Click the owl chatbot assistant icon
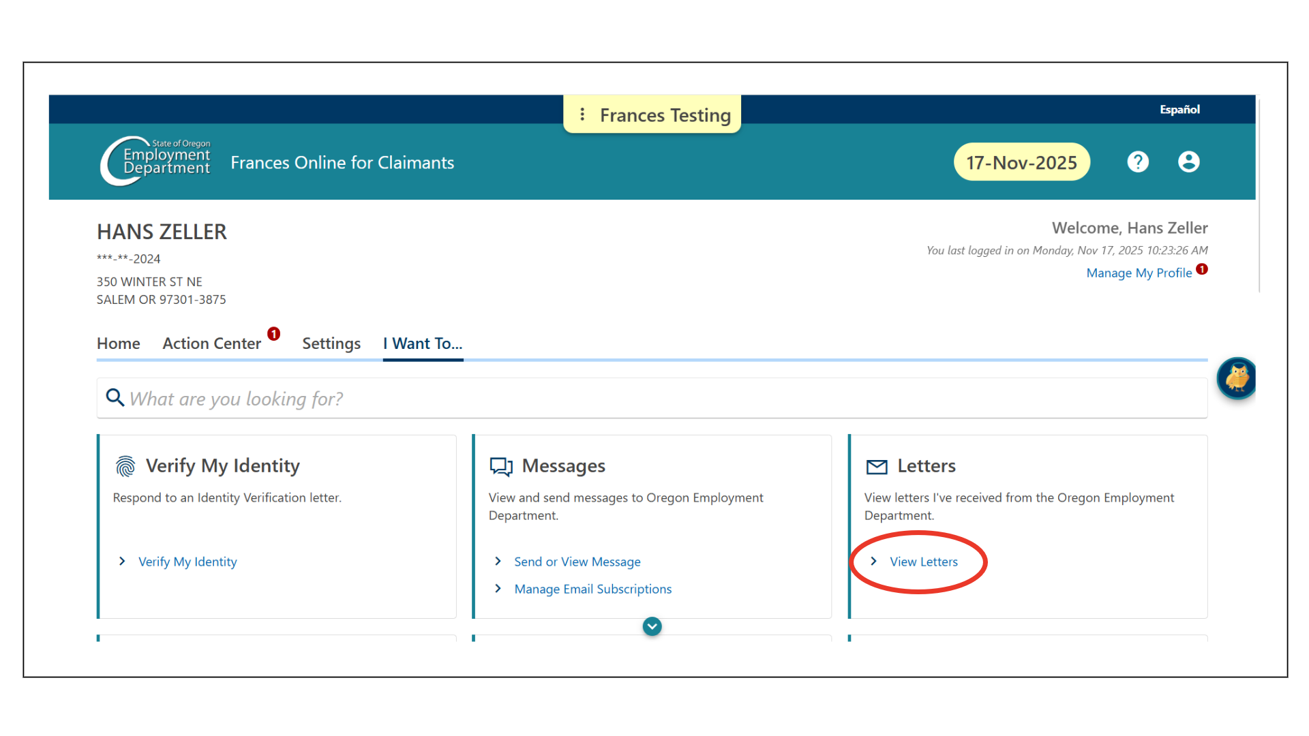Viewport: 1309px width, 736px height. coord(1237,378)
